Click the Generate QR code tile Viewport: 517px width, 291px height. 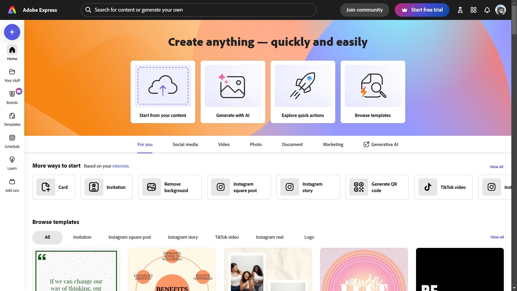tap(377, 187)
